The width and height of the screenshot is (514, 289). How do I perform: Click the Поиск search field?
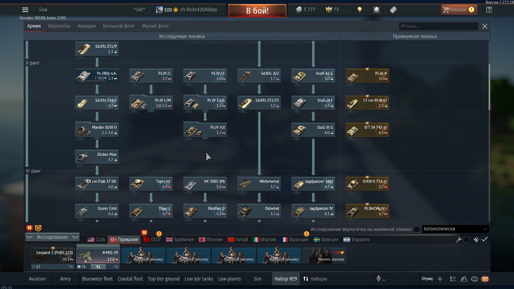439,26
